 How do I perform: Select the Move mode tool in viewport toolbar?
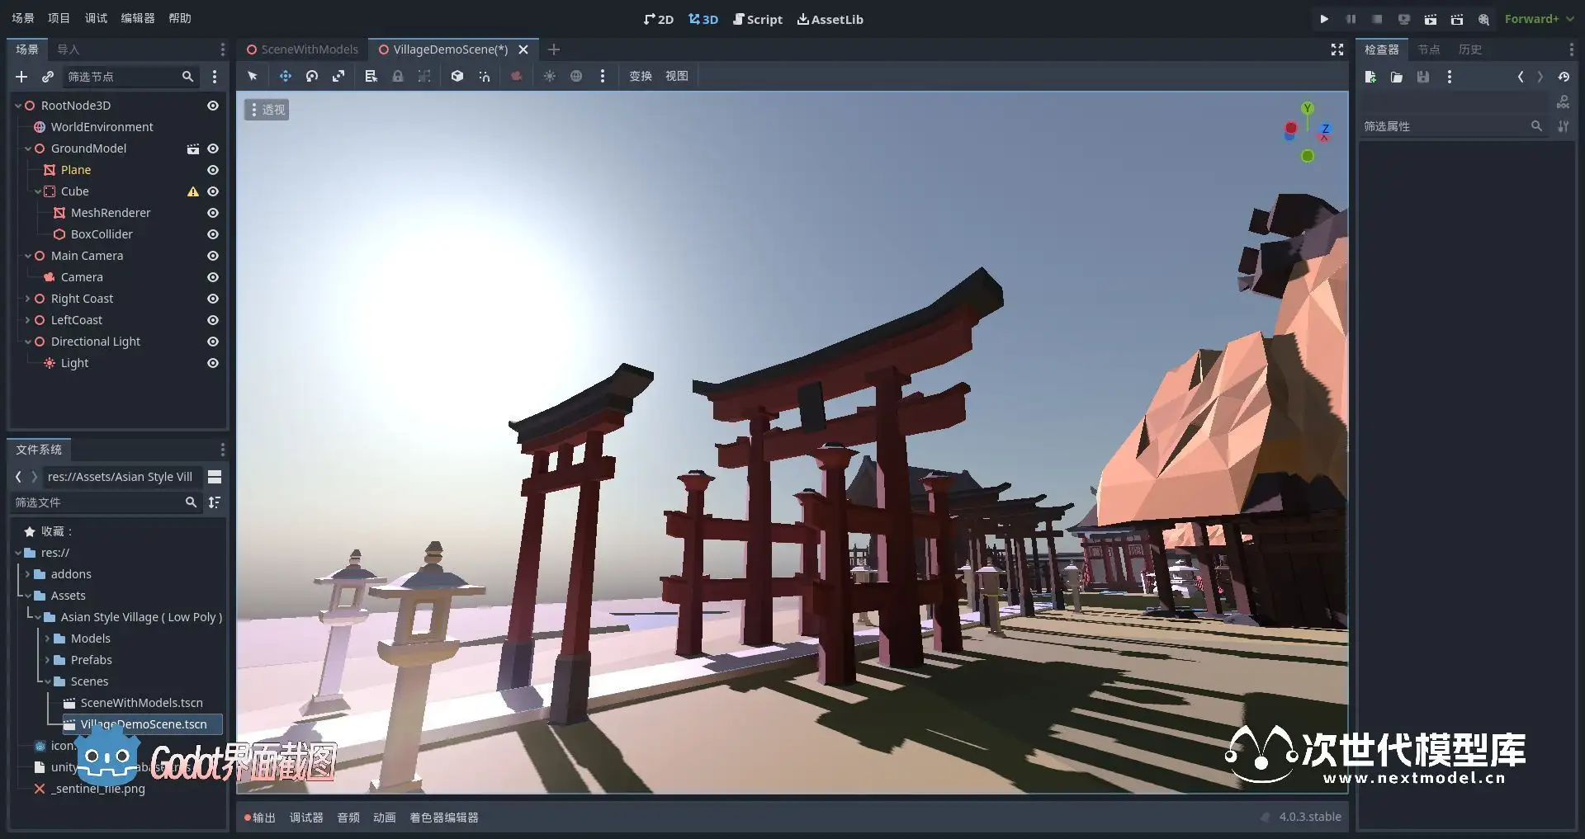285,76
